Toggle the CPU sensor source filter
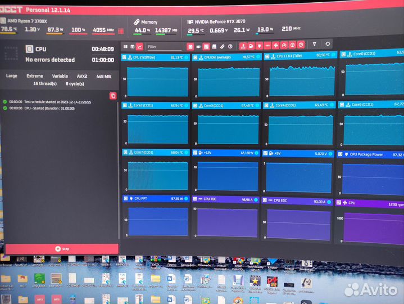 point(190,47)
